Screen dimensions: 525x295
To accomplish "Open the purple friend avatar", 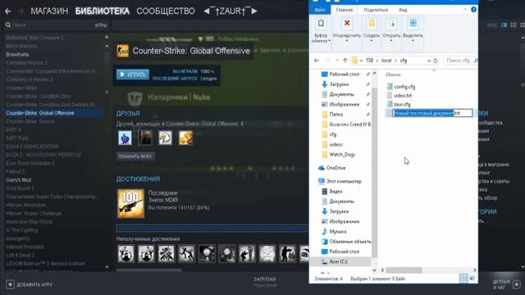I will click(125, 138).
